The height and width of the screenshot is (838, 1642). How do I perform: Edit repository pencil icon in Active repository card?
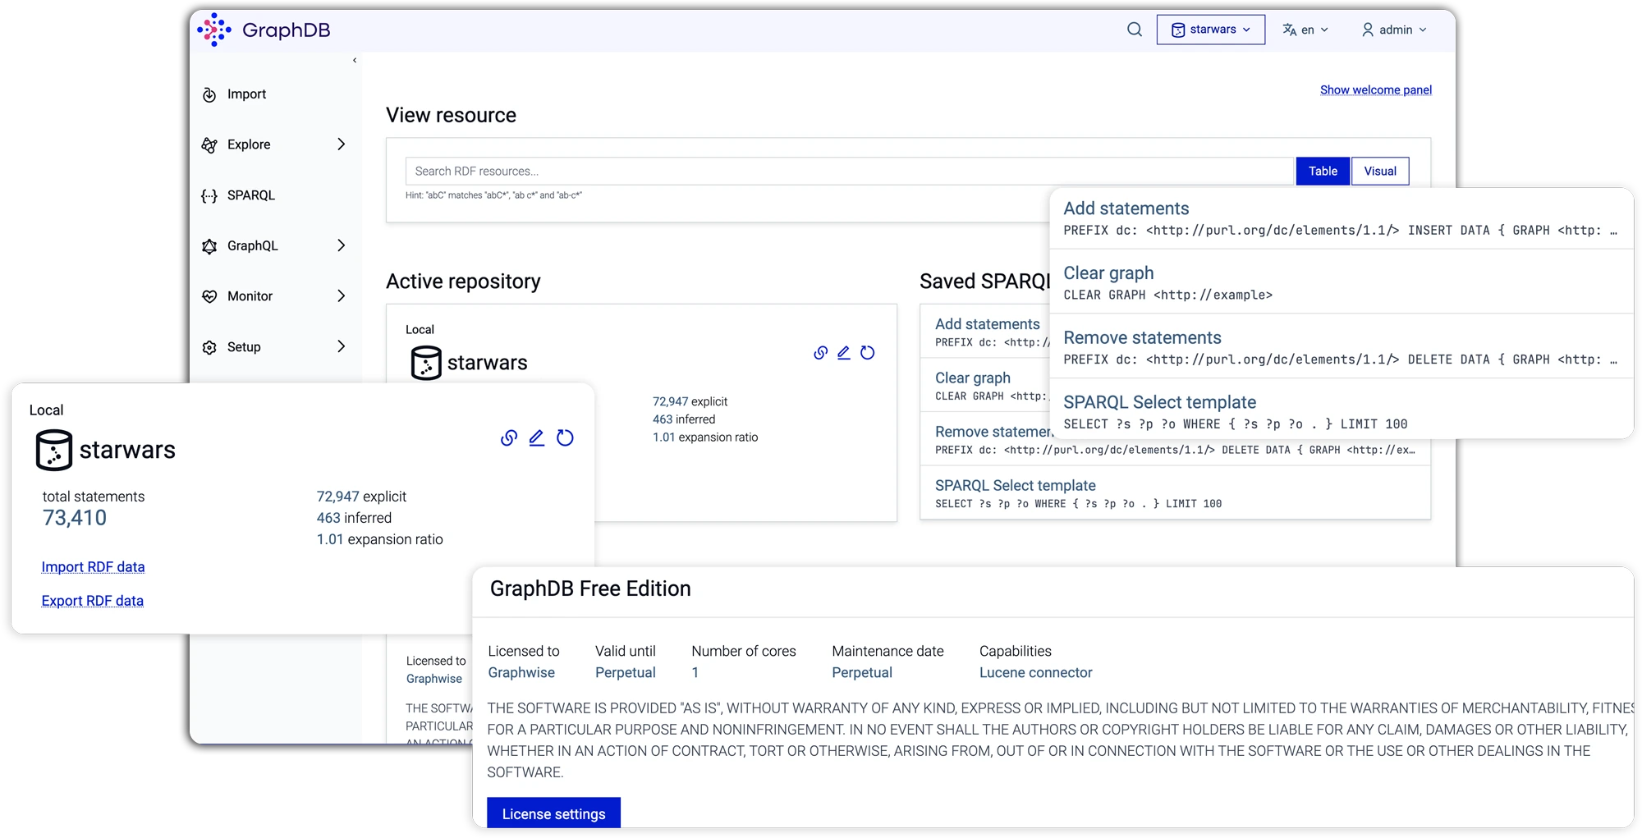(844, 353)
